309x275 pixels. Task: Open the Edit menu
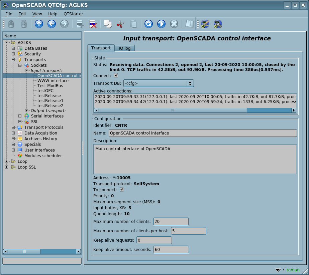(22, 14)
